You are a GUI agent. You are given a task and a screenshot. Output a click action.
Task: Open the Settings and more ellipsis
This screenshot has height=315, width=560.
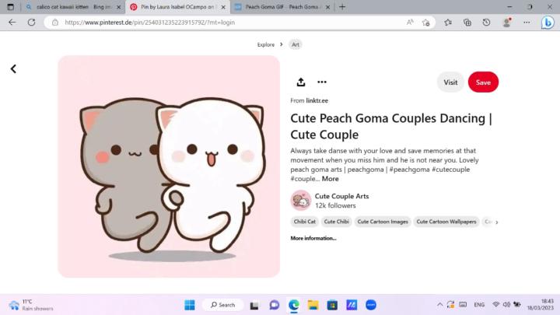[x=527, y=23]
